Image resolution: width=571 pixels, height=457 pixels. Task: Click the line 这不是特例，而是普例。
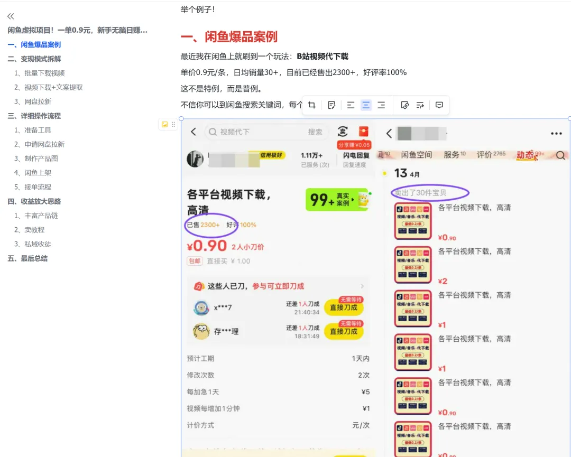[x=222, y=89]
